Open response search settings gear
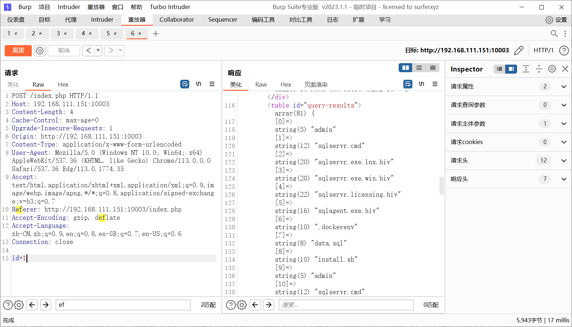 [242, 305]
